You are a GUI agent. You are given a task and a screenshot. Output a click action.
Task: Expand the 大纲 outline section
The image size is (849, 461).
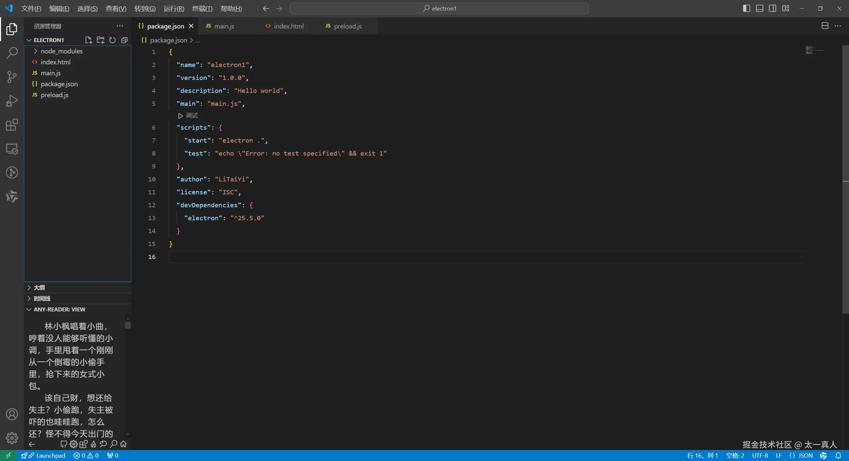[x=78, y=288]
